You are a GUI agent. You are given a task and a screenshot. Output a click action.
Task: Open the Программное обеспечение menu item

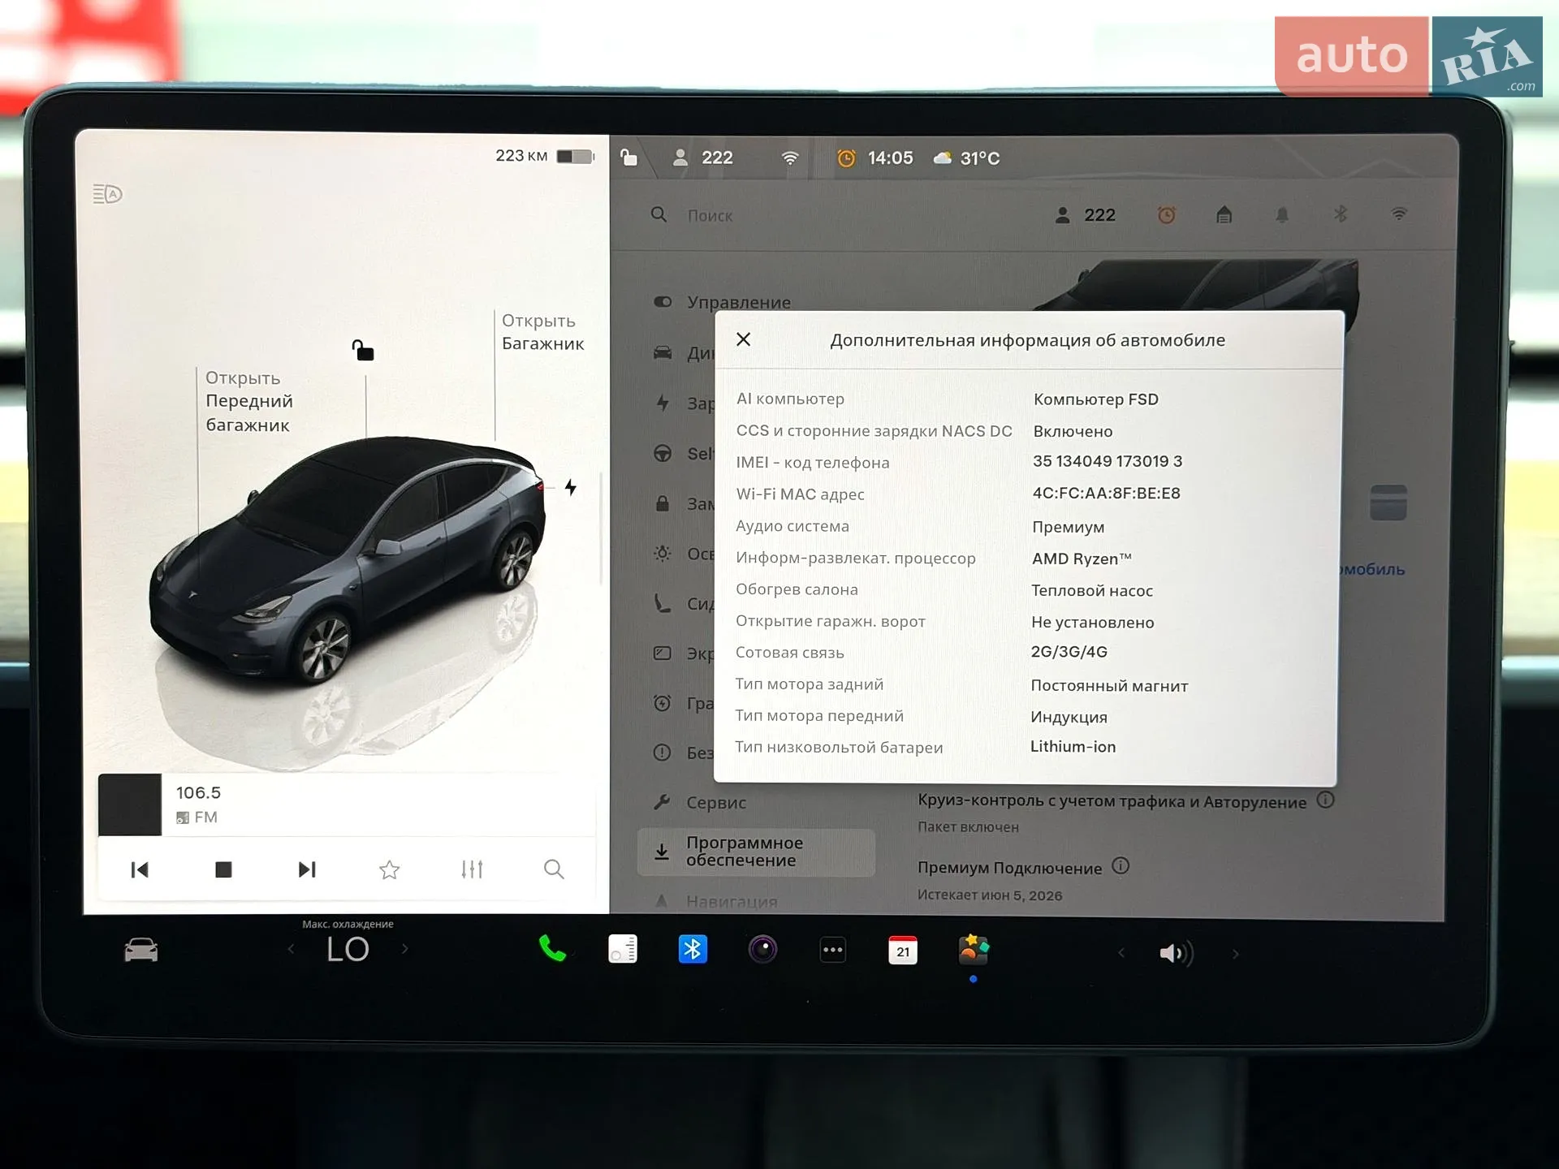tap(756, 852)
